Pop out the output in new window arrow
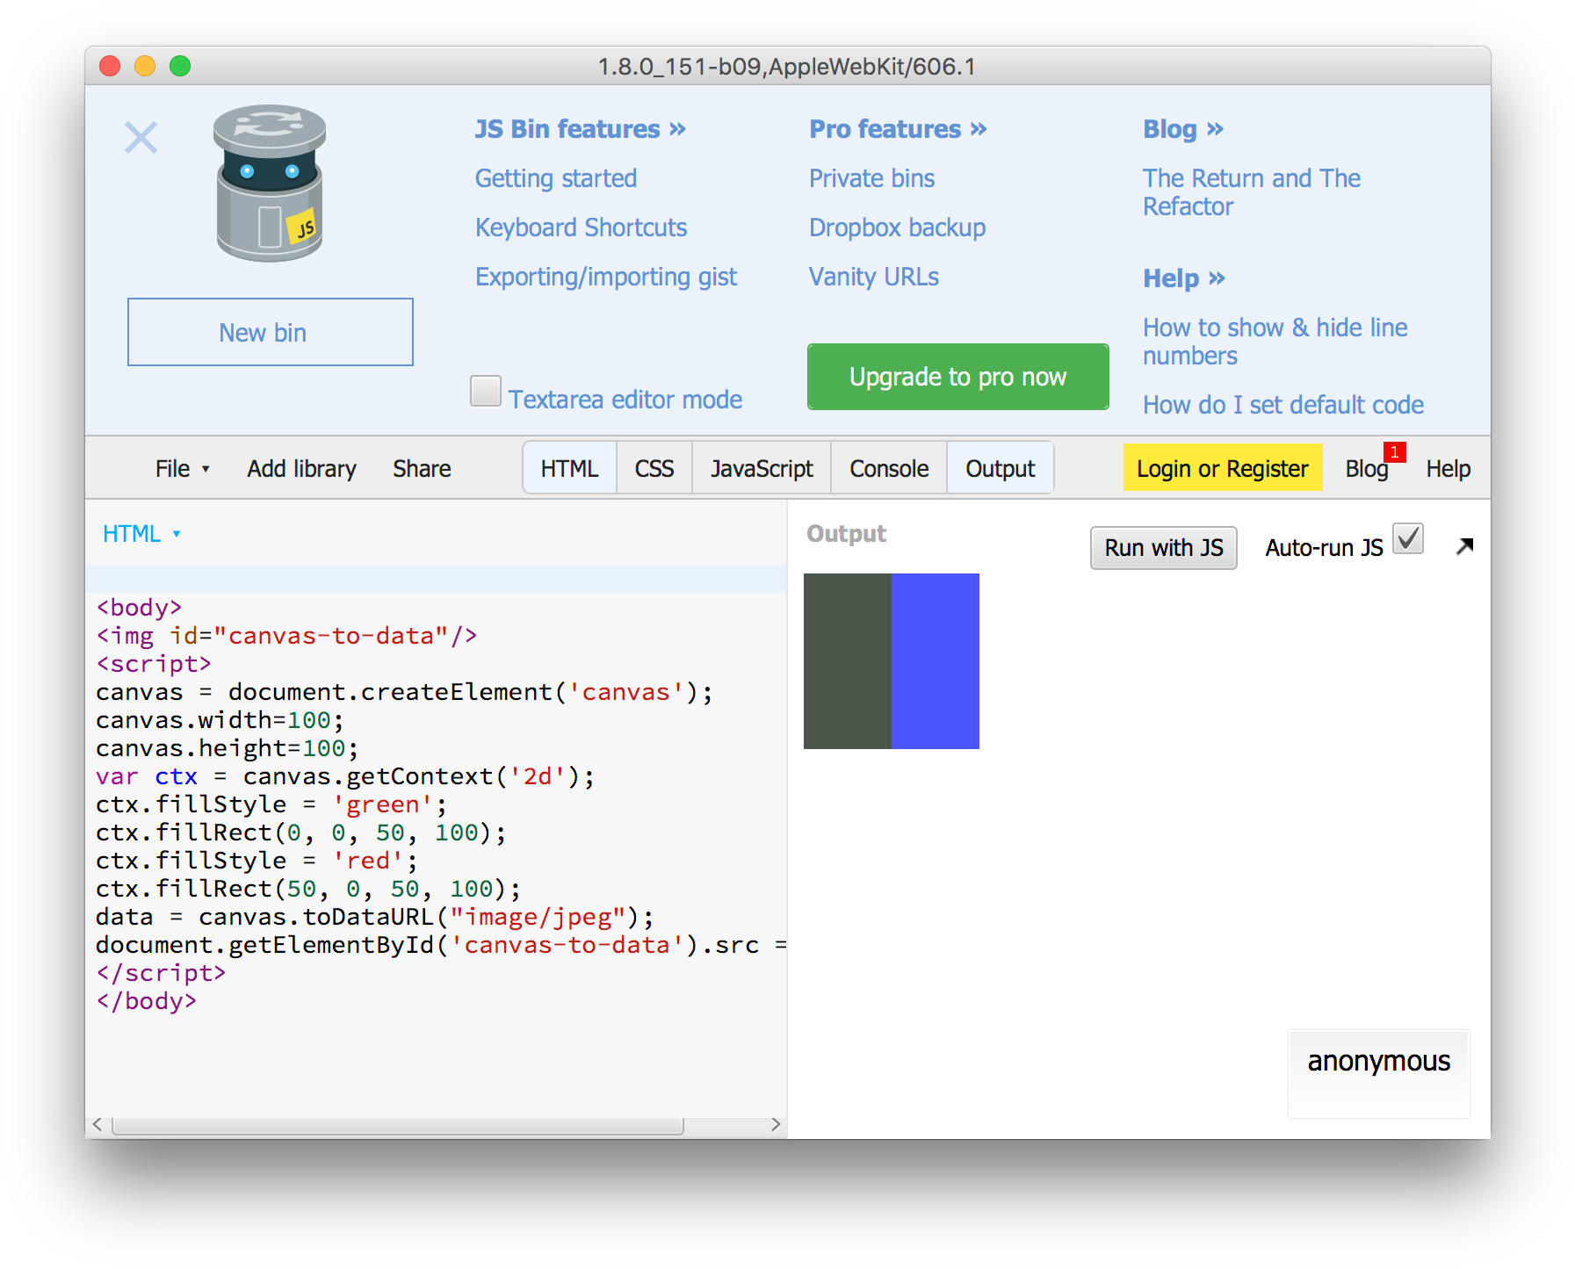The height and width of the screenshot is (1269, 1575). click(1464, 546)
